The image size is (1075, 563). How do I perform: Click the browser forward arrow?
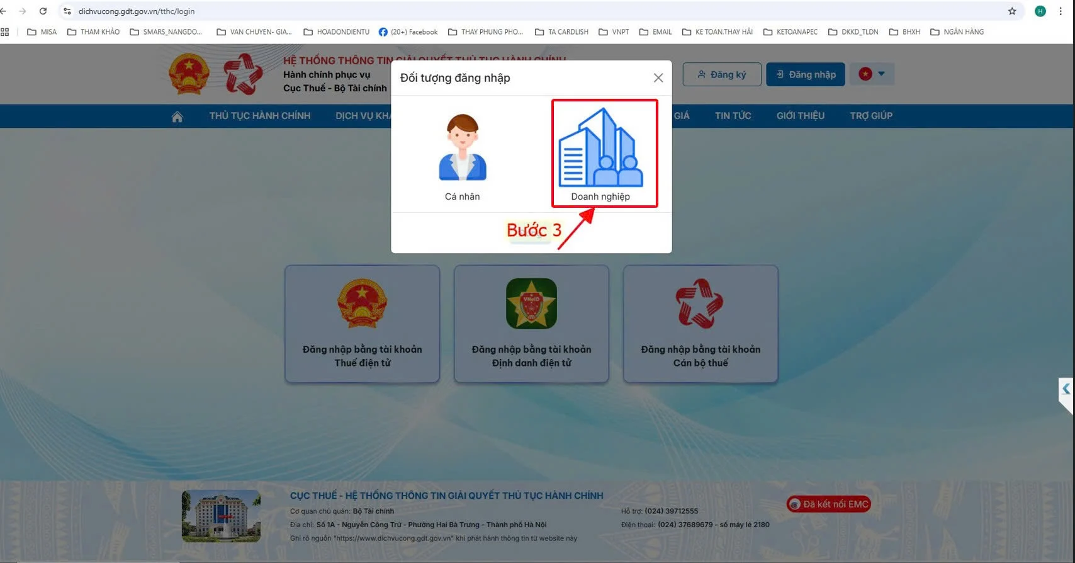tap(23, 11)
